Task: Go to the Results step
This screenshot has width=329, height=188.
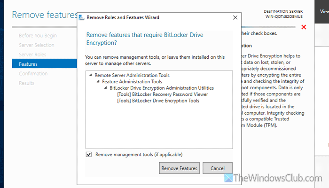Action: 26,83
